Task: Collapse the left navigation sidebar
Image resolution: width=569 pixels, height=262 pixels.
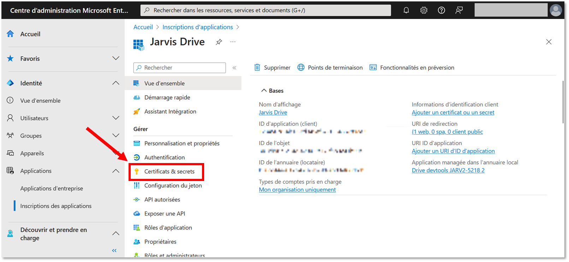Action: [114, 250]
